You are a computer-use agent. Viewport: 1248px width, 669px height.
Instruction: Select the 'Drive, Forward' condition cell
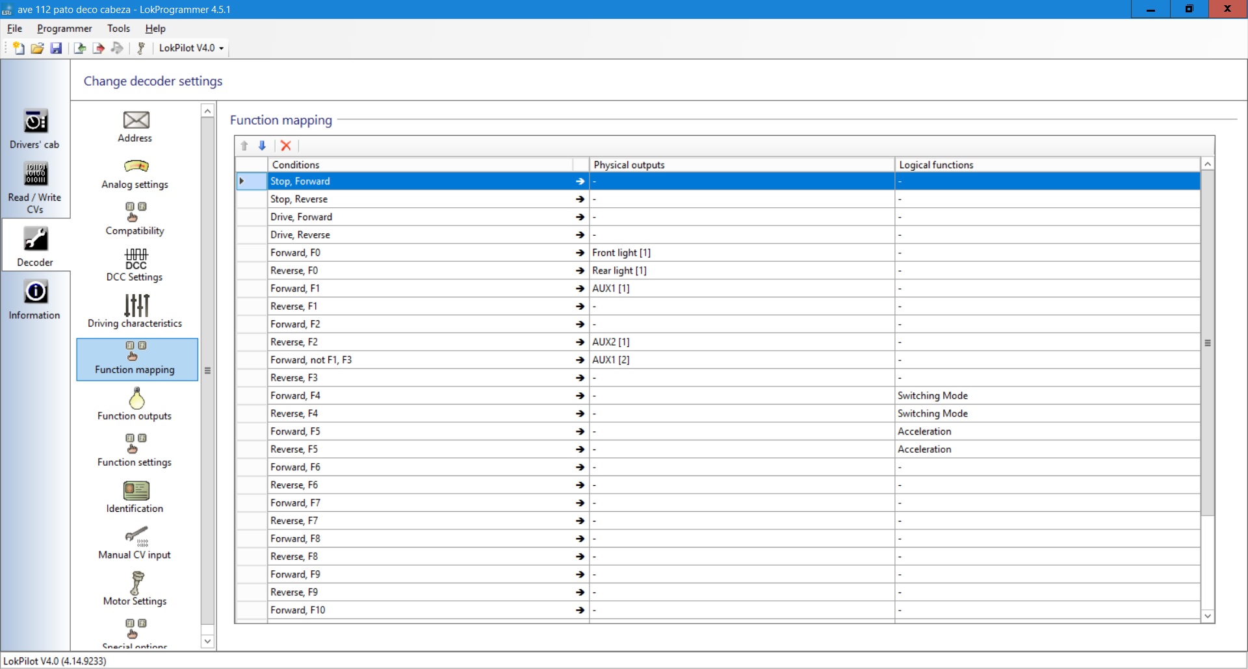(x=420, y=217)
